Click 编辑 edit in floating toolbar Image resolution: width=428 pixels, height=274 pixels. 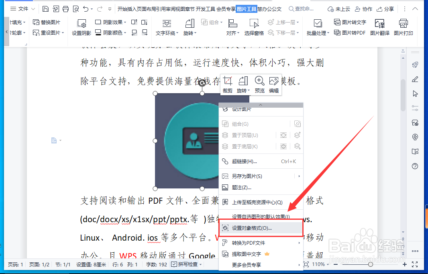[x=274, y=85]
